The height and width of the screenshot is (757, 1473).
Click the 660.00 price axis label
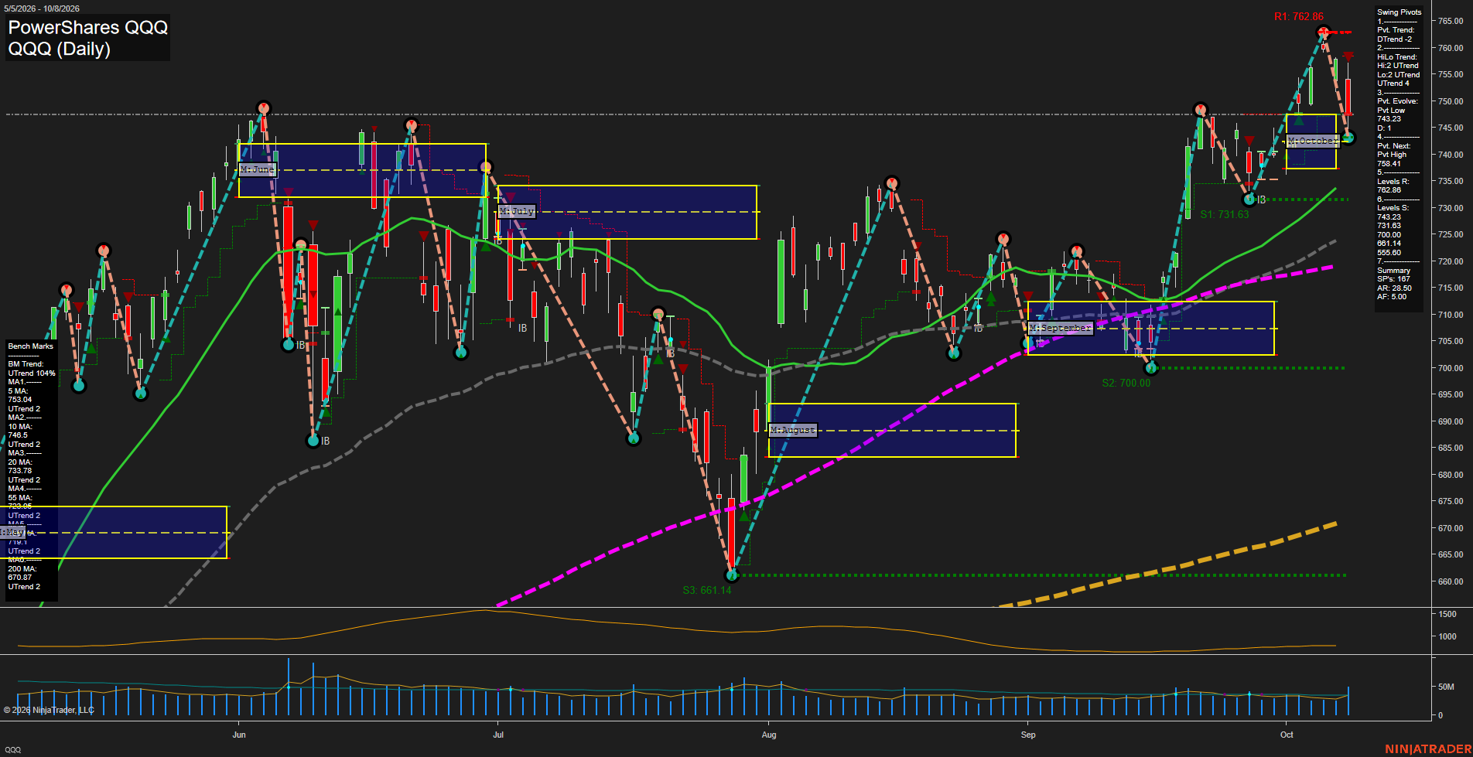tap(1451, 581)
